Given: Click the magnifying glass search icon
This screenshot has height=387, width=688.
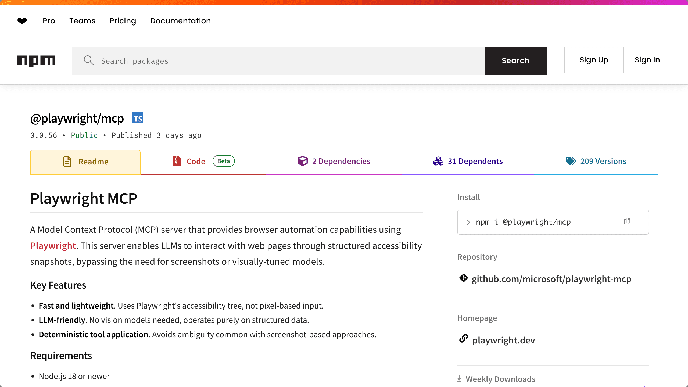Looking at the screenshot, I should (88, 61).
